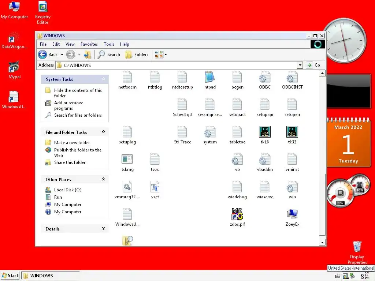Image resolution: width=375 pixels, height=281 pixels.
Task: Click the Go button
Action: coord(314,65)
